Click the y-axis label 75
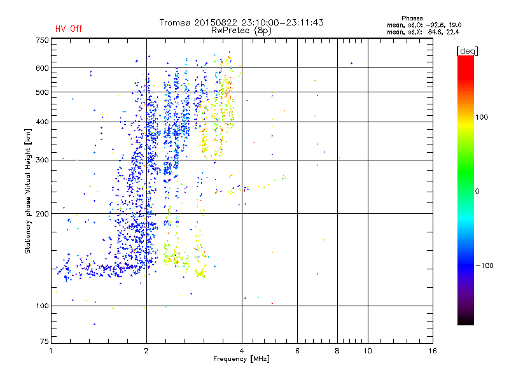 [45, 341]
